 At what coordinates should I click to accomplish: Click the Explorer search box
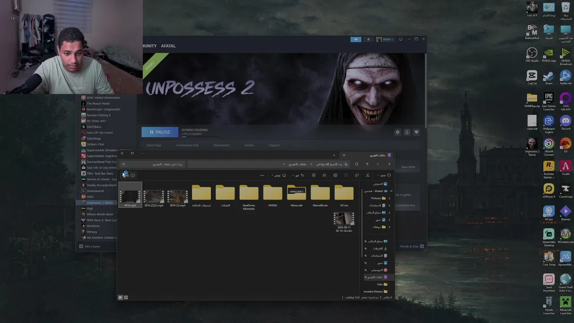pyautogui.click(x=152, y=164)
